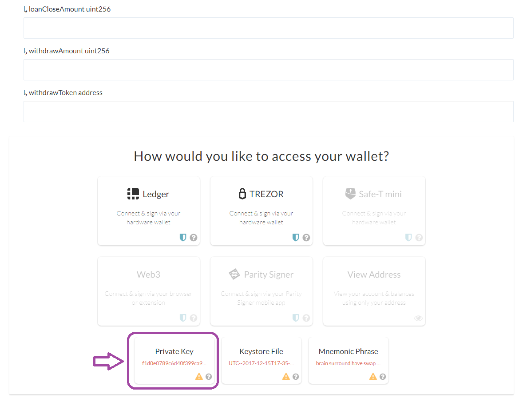Click the Keystore File warning triangle icon
523x402 pixels.
(286, 377)
